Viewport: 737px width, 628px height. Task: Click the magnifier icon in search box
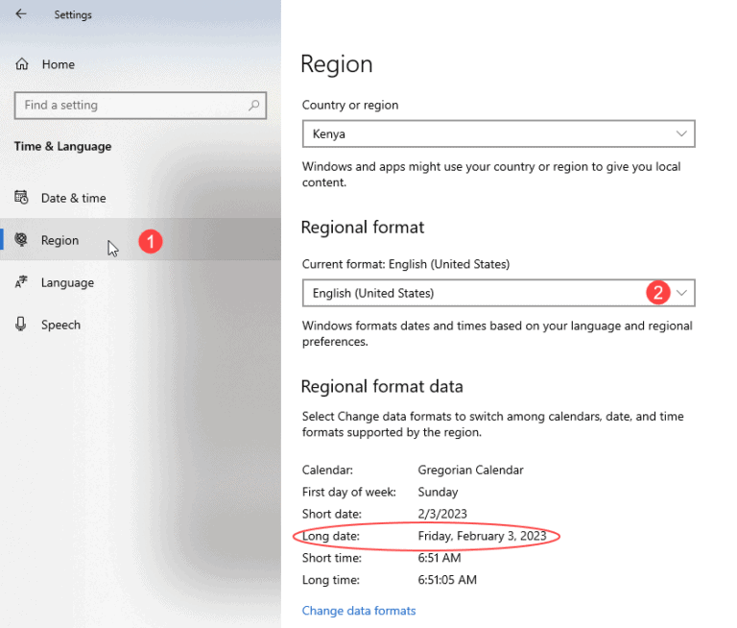click(x=254, y=106)
